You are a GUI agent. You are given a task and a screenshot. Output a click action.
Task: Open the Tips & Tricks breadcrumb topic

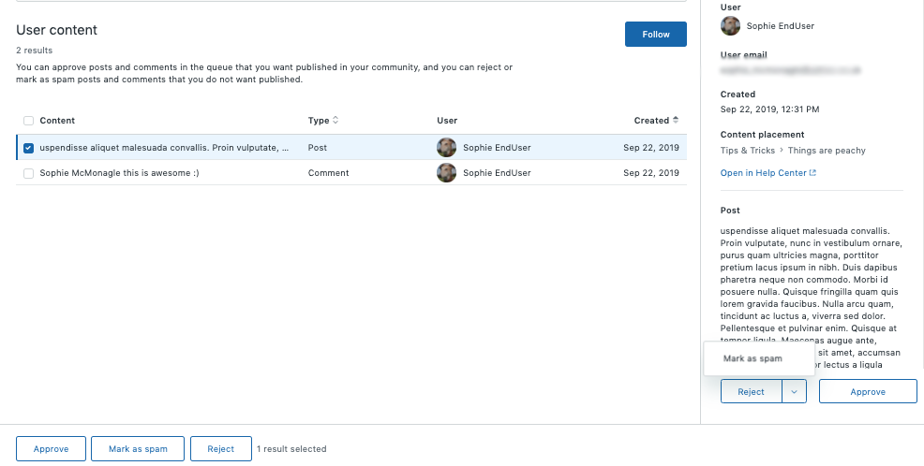coord(747,151)
